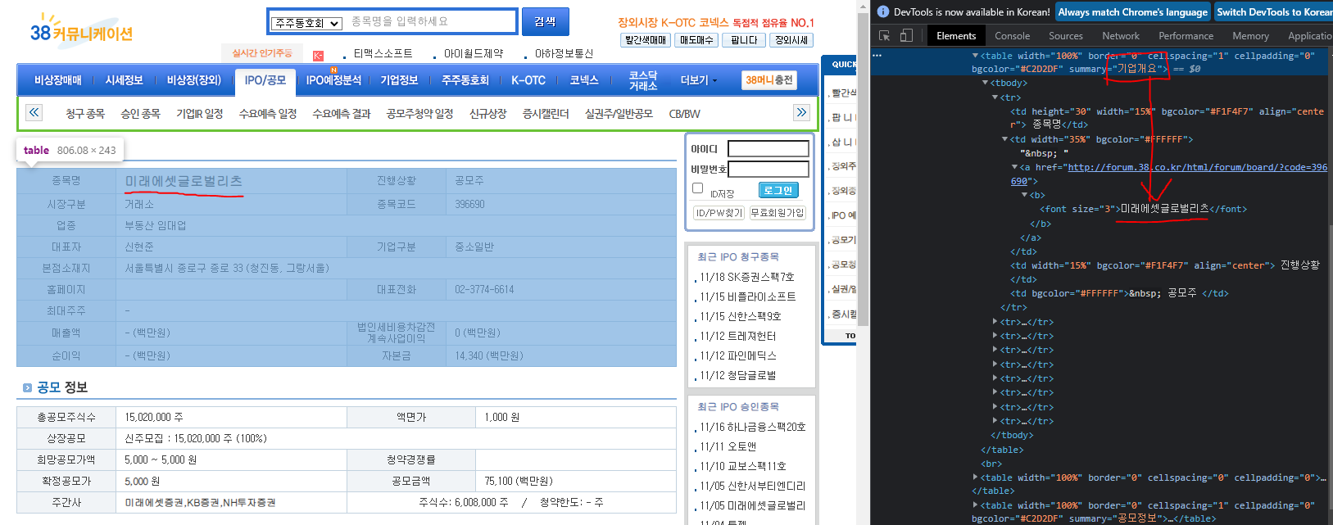
Task: Switch to DevTools Sources tab
Action: [x=1066, y=36]
